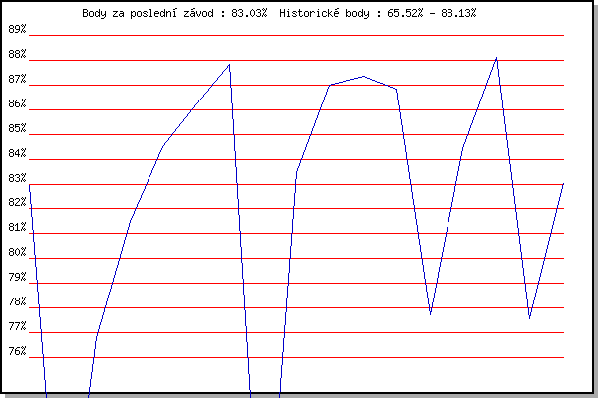This screenshot has width=598, height=398.
Task: Select the 82% axis label
Action: point(18,203)
